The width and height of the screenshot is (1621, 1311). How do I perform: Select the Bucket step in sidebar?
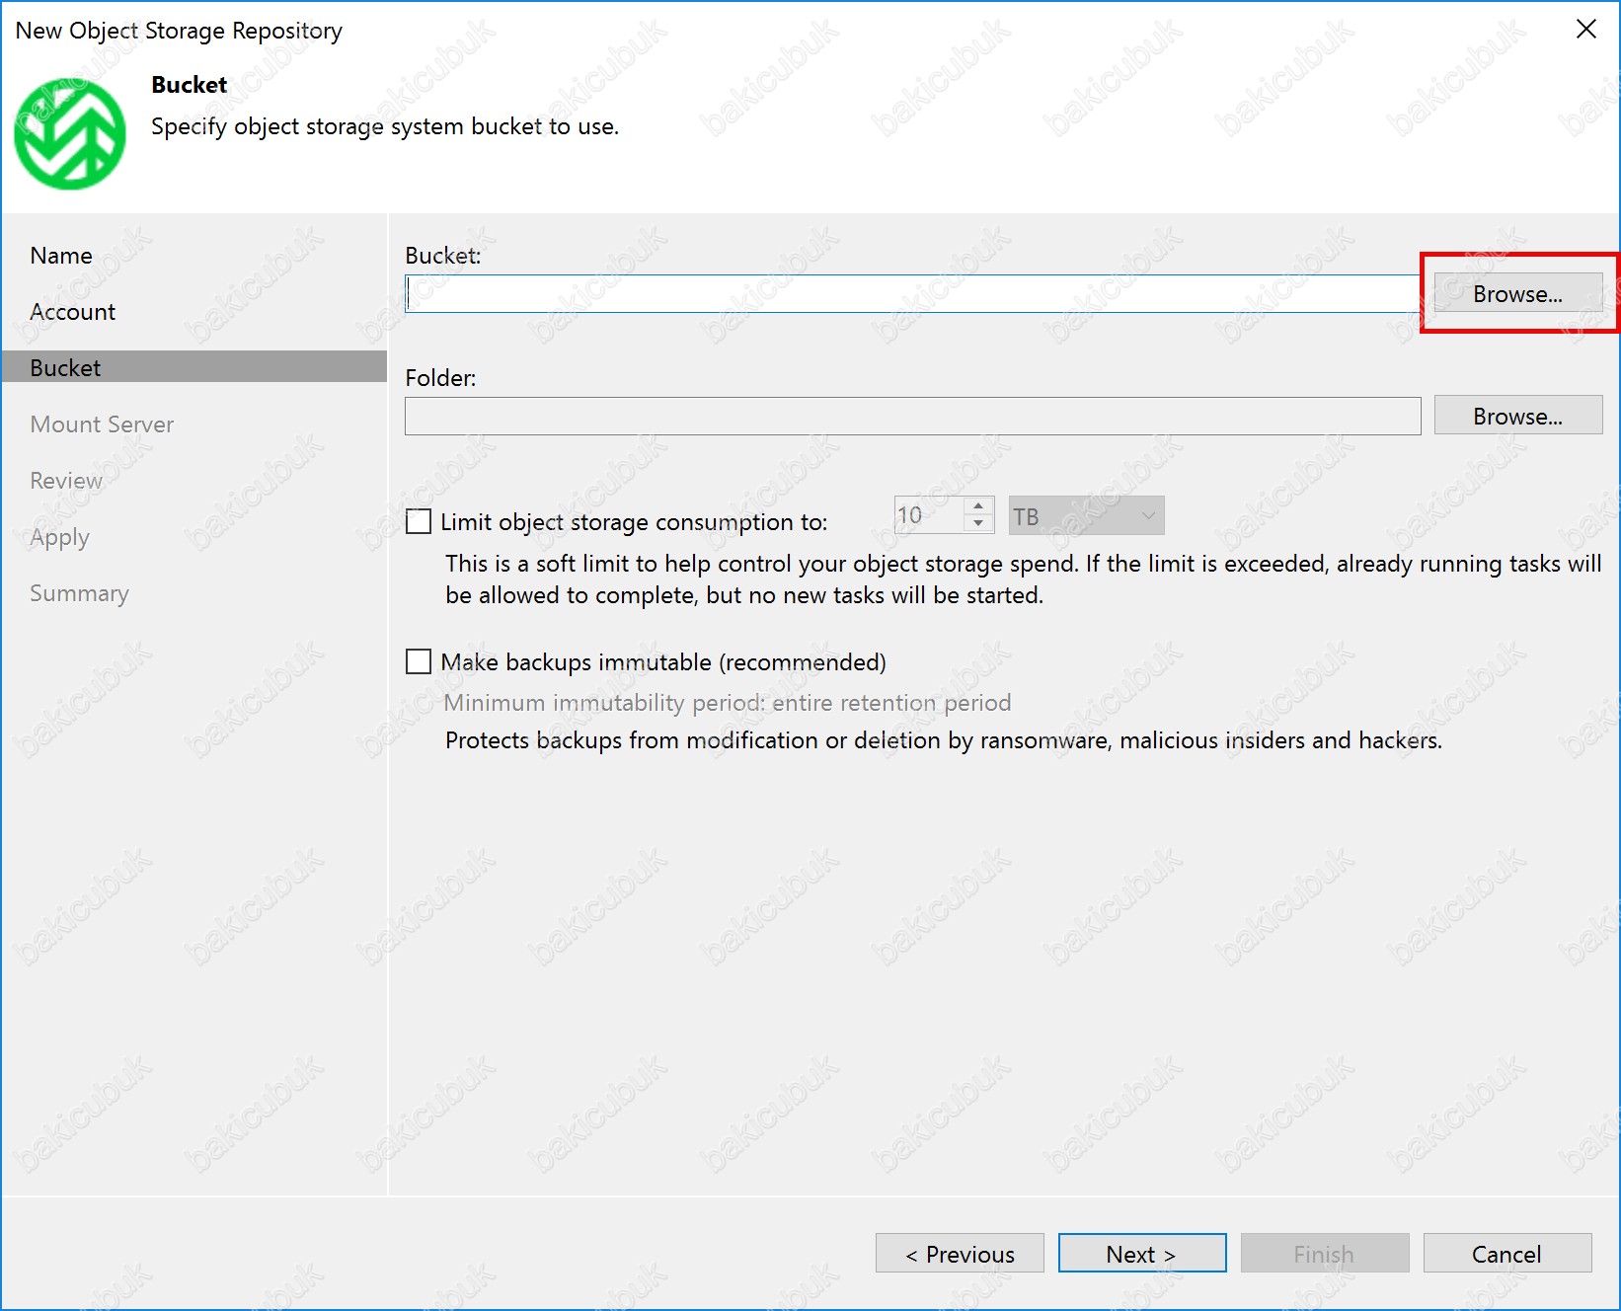[x=65, y=368]
